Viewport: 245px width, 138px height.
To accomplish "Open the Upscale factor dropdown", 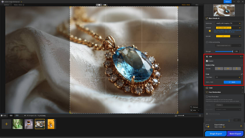I will (x=228, y=36).
